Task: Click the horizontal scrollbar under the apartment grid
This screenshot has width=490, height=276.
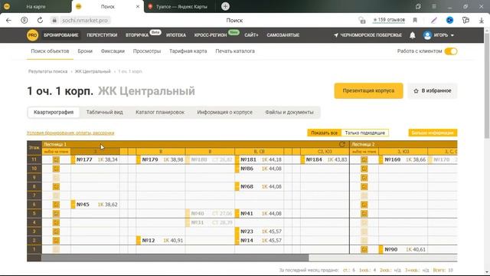Action: pos(175,258)
